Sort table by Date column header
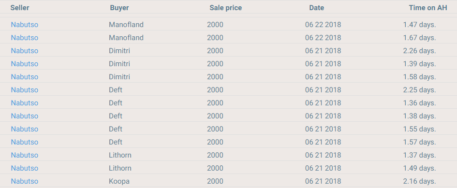This screenshot has width=457, height=188. click(x=317, y=8)
